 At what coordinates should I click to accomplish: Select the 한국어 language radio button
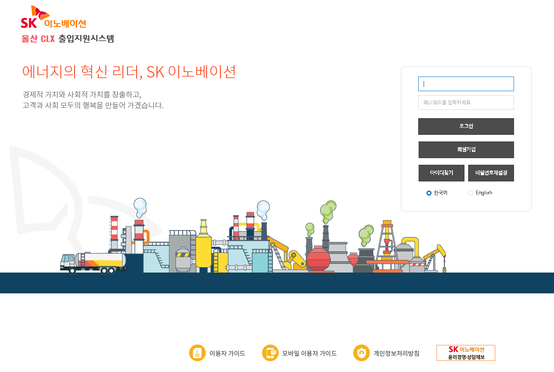coord(429,193)
